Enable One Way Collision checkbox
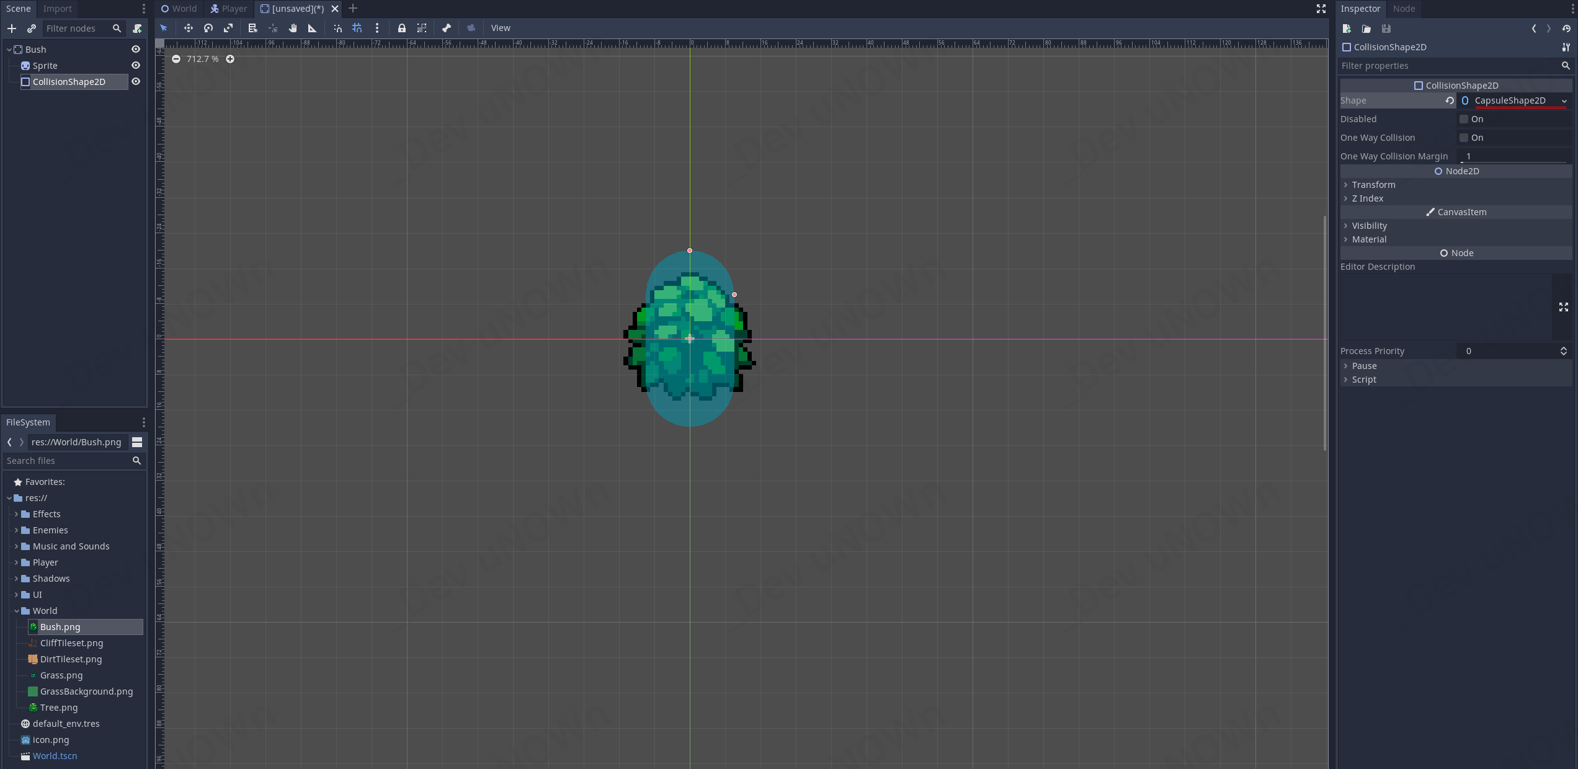This screenshot has width=1578, height=769. [1464, 138]
